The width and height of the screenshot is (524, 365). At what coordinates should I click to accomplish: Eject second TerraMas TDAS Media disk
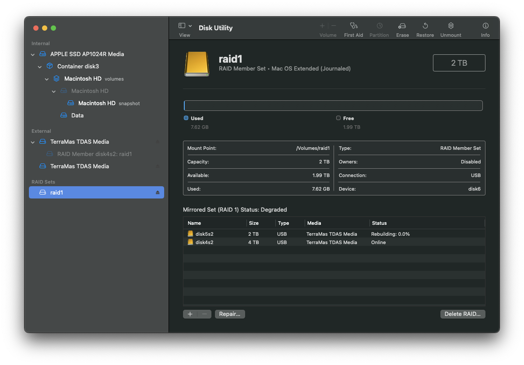(158, 166)
